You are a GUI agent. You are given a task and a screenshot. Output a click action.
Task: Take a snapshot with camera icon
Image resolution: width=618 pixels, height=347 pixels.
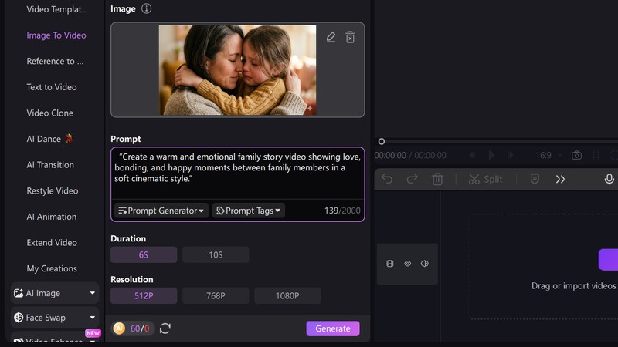pos(576,156)
